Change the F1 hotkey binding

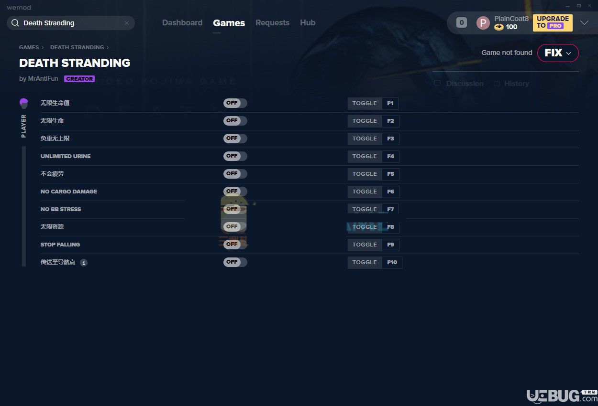pos(390,103)
